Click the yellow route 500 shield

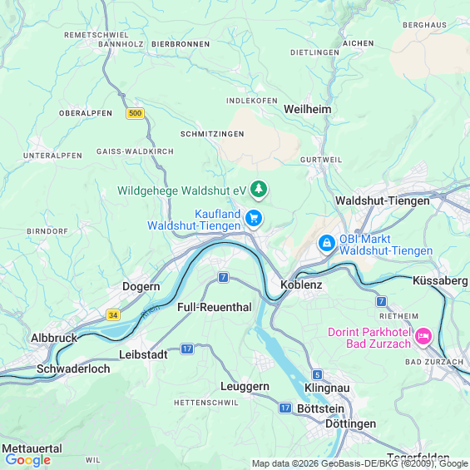point(136,113)
